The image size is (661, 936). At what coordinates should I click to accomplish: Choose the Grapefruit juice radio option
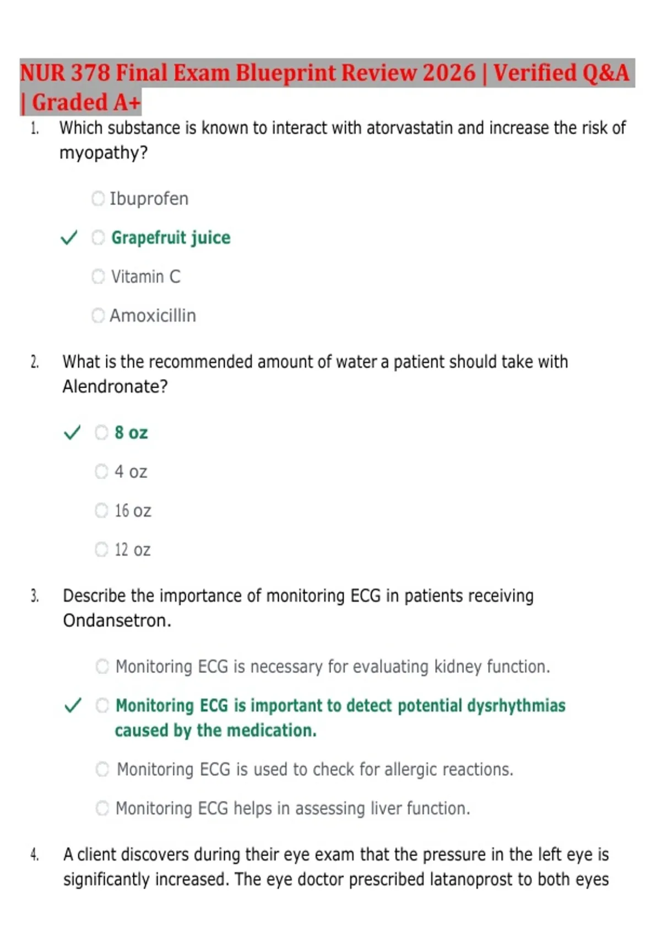(98, 238)
